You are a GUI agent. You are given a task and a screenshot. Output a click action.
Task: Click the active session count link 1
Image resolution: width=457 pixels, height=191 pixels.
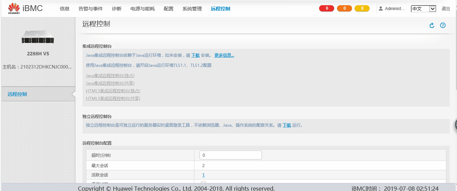coord(203,175)
